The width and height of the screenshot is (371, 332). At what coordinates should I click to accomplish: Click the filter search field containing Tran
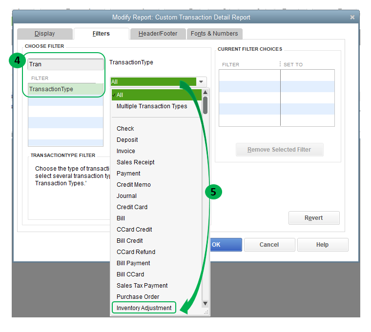tap(65, 64)
